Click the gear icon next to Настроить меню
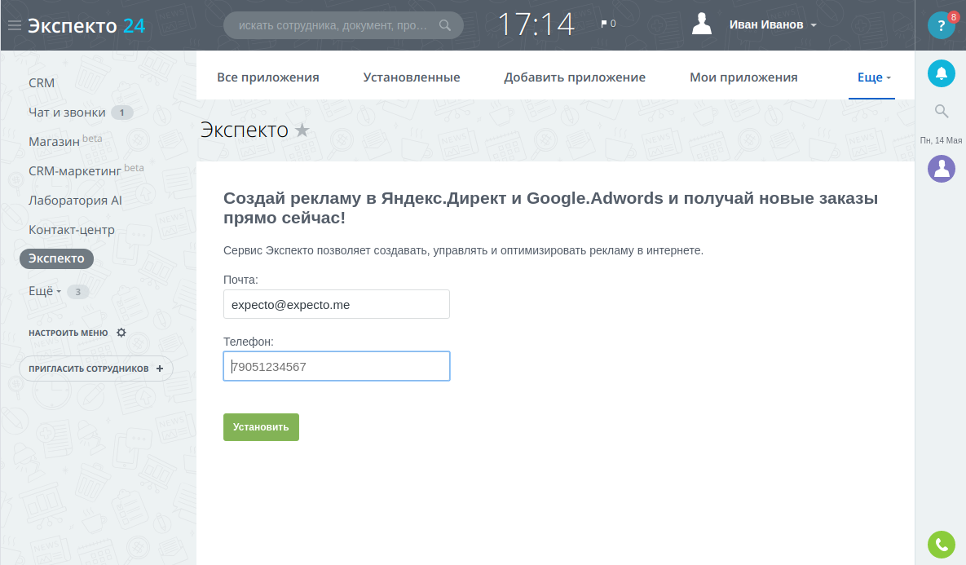 (x=121, y=333)
